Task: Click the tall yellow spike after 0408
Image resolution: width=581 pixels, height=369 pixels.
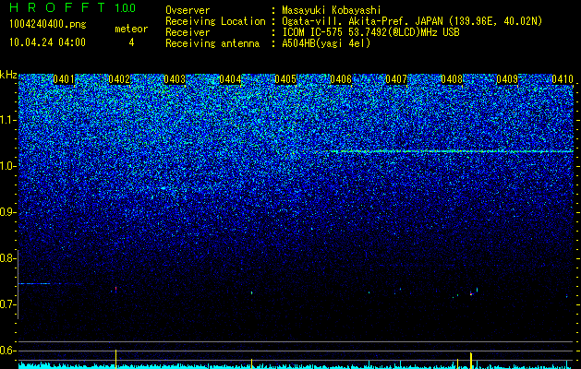Action: pyautogui.click(x=471, y=361)
